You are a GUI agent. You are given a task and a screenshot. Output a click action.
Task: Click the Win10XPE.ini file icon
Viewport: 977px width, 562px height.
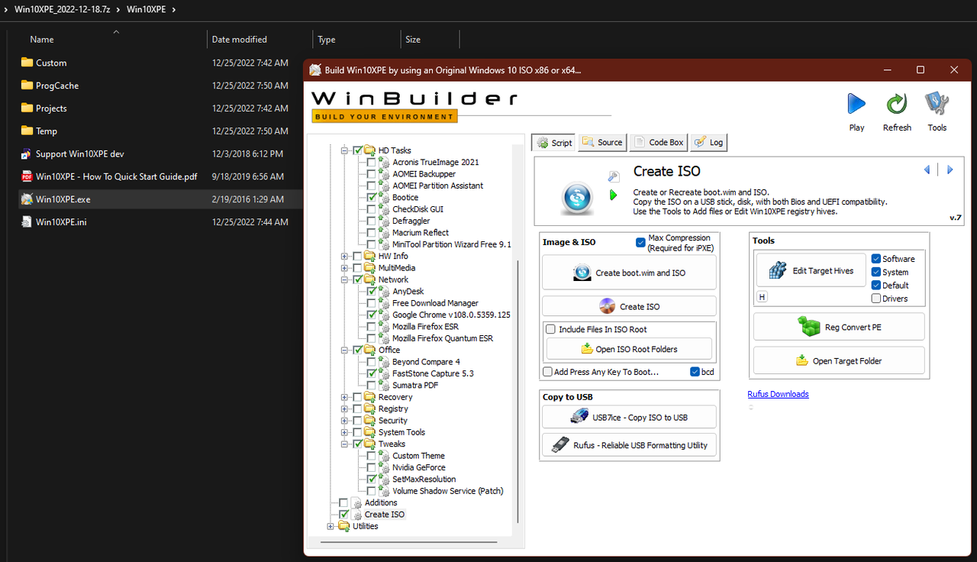click(x=27, y=222)
